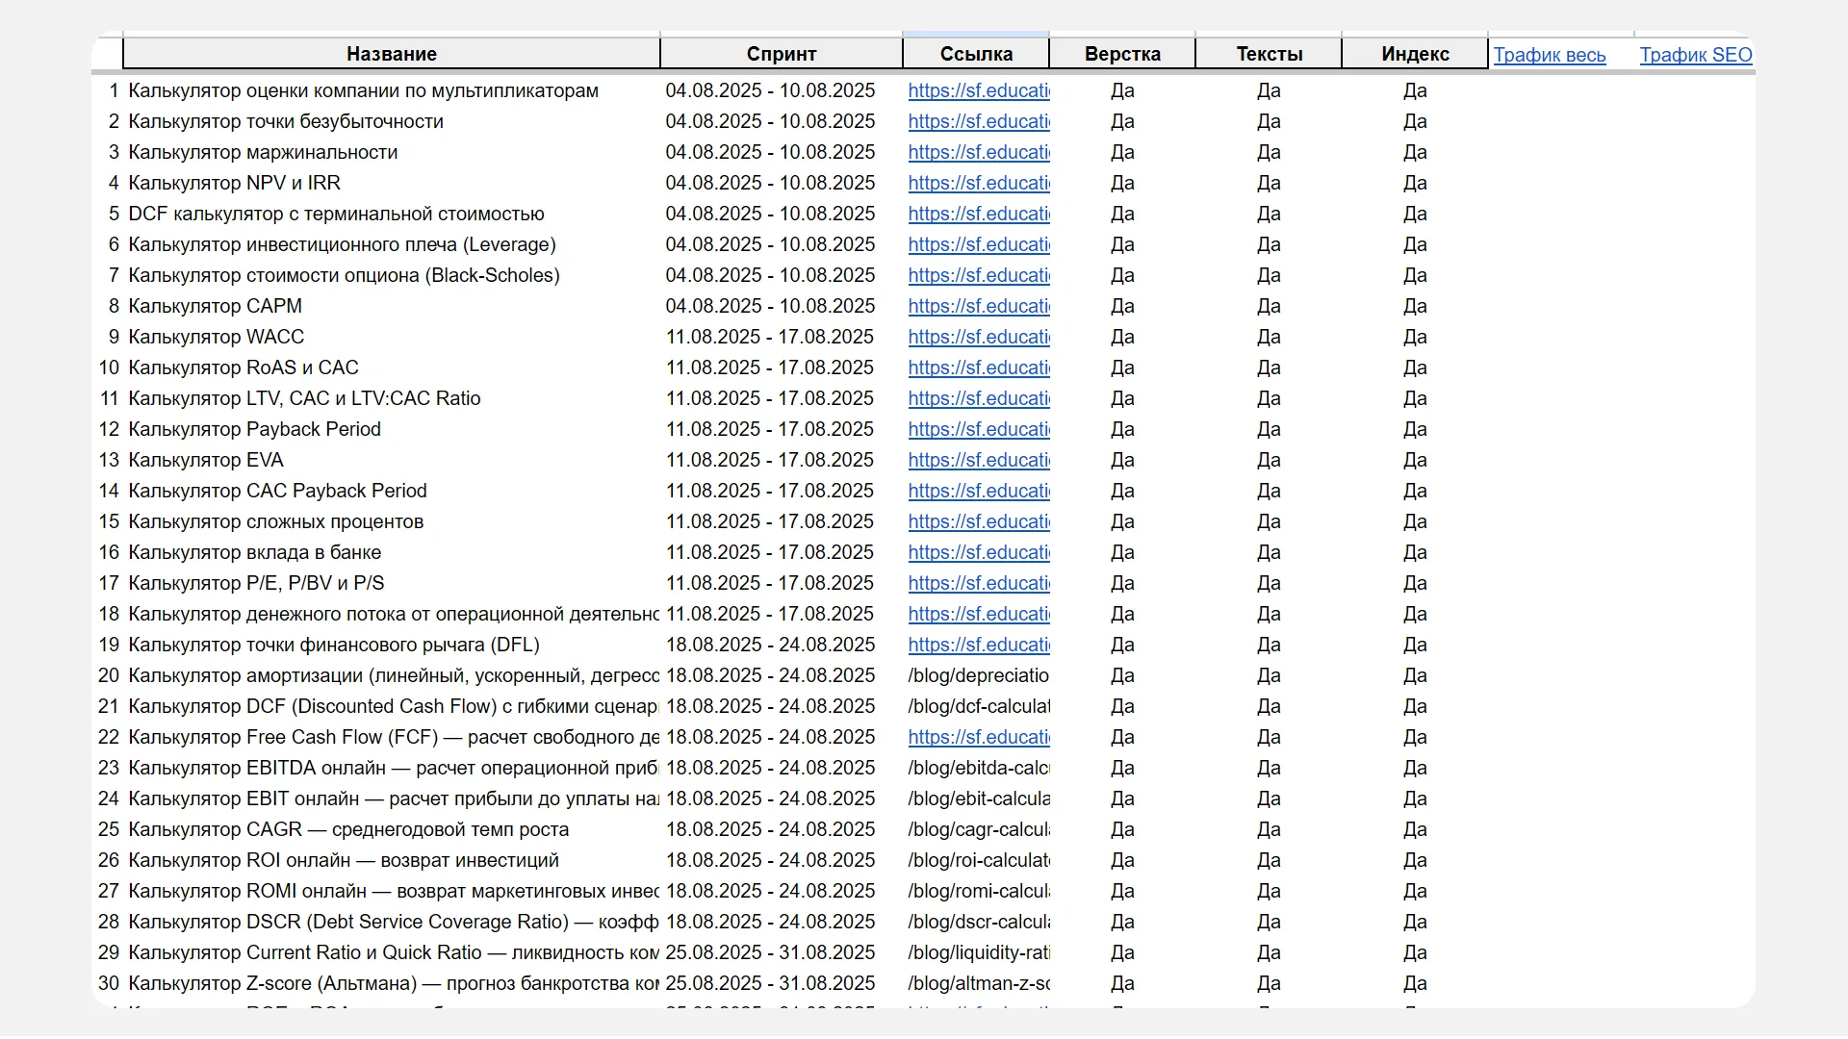Open the link for Калькулятор вклада в банке
Viewport: 1848px width, 1039px height.
pyautogui.click(x=979, y=552)
